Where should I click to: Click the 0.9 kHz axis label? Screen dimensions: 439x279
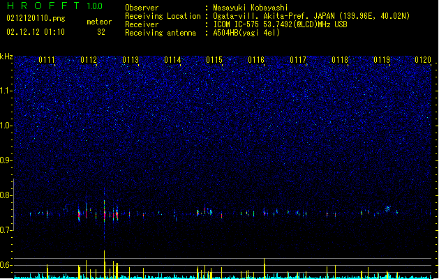point(6,160)
